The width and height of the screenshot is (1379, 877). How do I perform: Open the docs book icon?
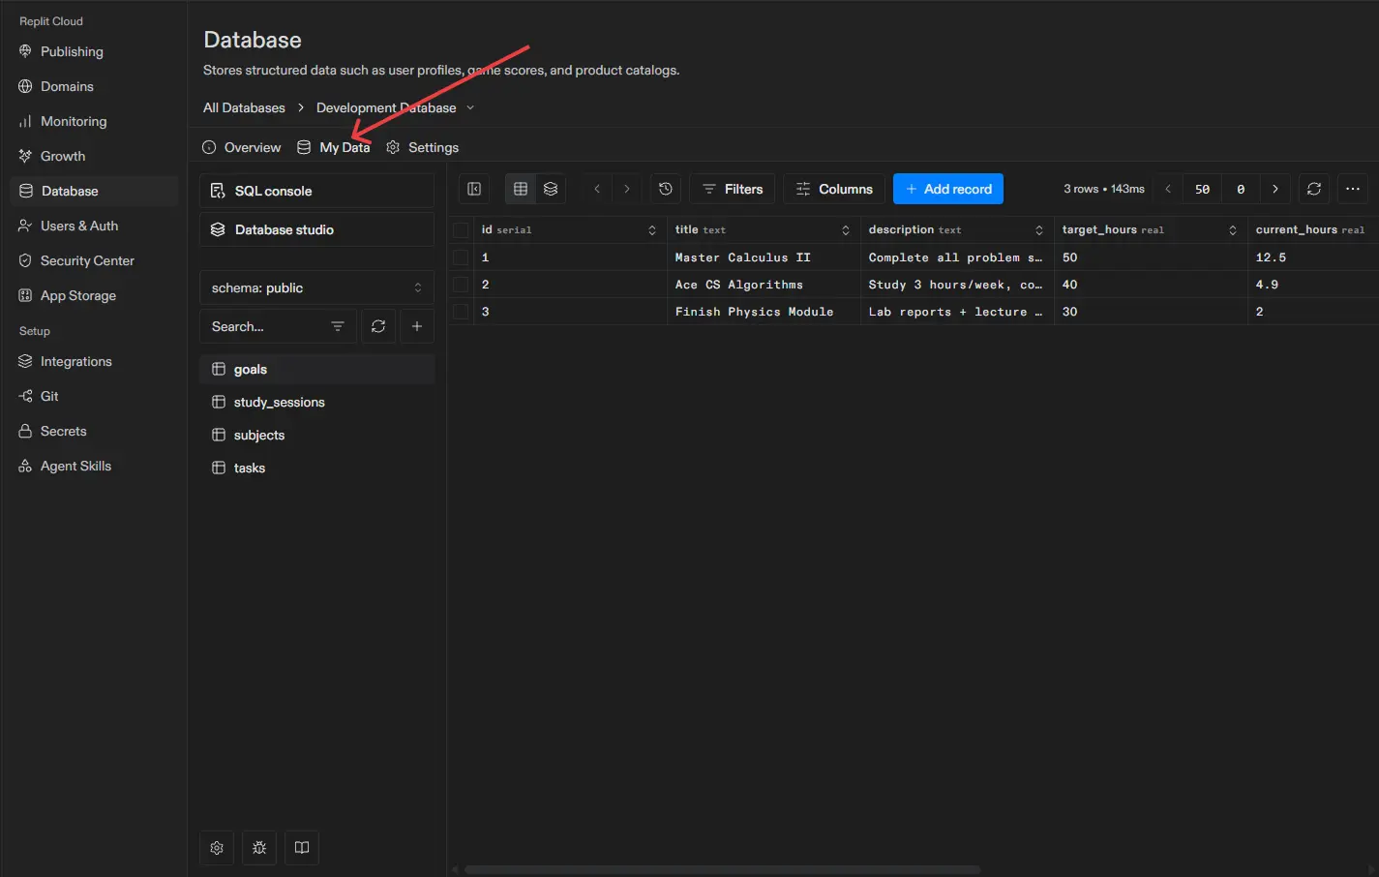click(x=302, y=848)
